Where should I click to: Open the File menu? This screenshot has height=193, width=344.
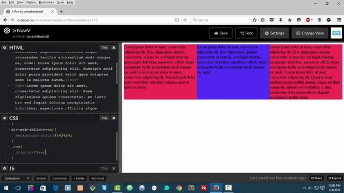[x=4, y=2]
